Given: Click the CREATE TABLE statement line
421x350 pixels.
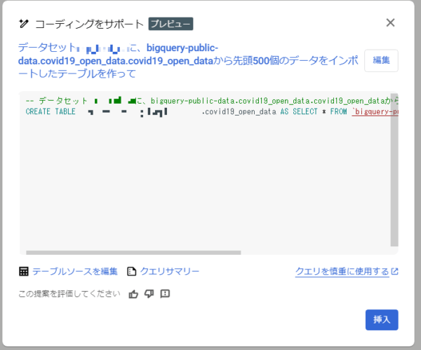Looking at the screenshot, I should coord(212,112).
